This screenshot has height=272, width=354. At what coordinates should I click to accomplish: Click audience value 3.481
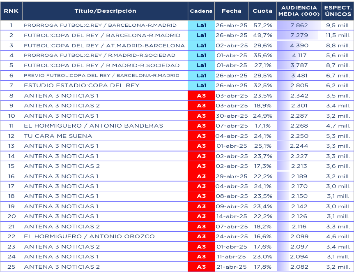tap(299, 76)
